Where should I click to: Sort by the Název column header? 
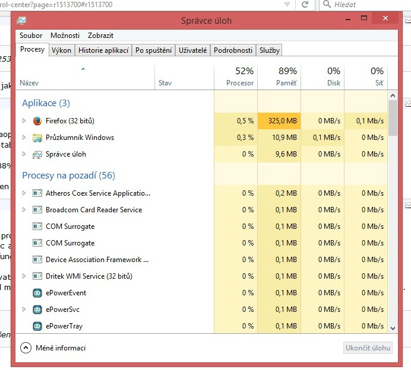[x=85, y=78]
